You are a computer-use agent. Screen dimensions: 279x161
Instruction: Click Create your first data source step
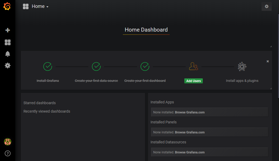click(96, 81)
